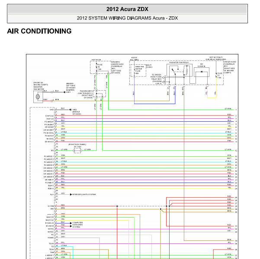Click the 'DR MODE 1' pin label
This screenshot has height=259, width=260.
point(49,168)
